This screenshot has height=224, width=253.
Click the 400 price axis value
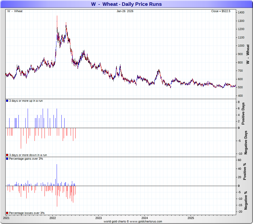(240, 96)
